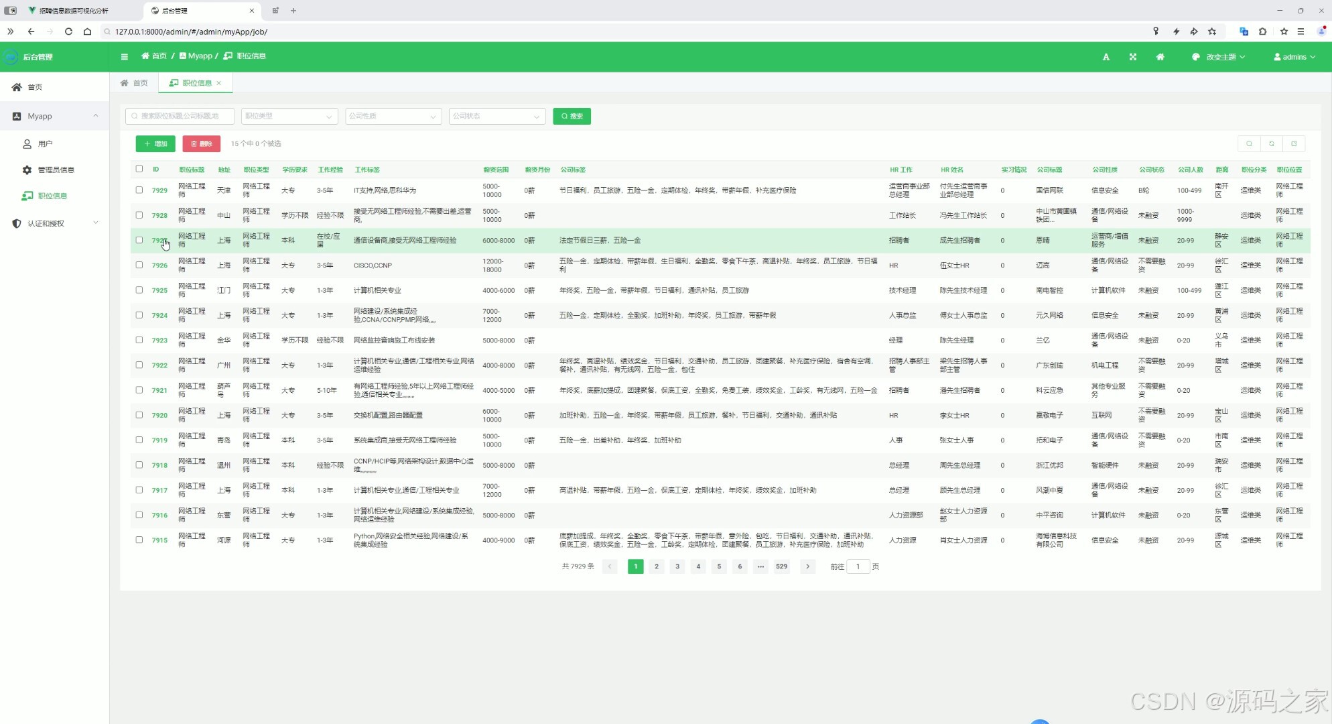The width and height of the screenshot is (1332, 724).
Task: Toggle select-all checkbox in table header
Action: coord(139,169)
